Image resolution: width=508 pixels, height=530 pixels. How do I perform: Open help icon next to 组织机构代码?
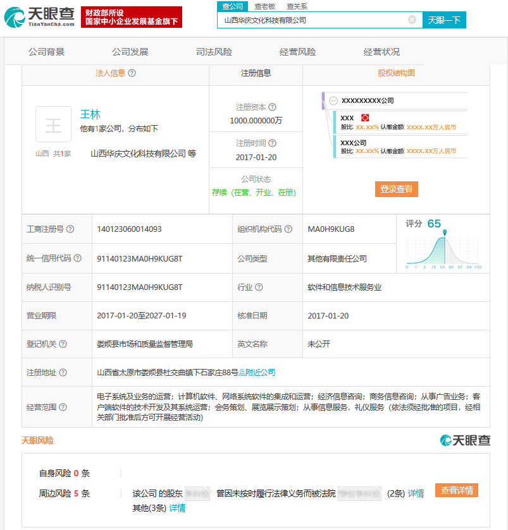(x=288, y=229)
